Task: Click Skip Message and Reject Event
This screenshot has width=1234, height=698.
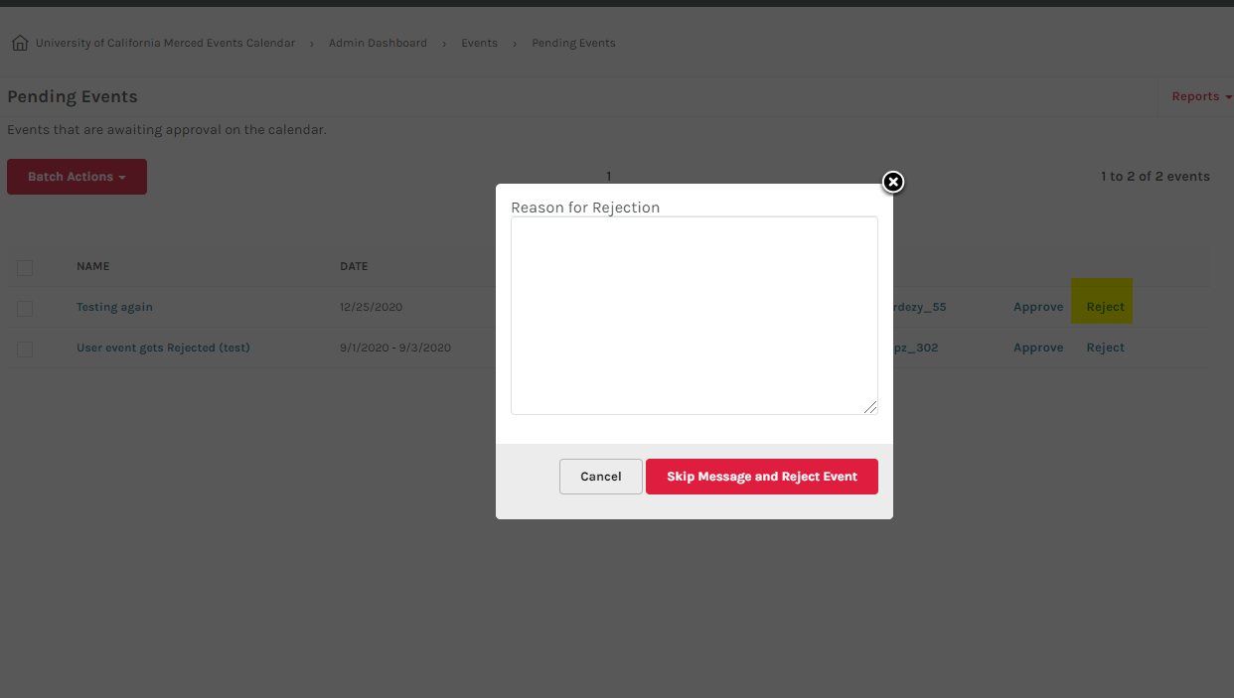Action: point(762,477)
